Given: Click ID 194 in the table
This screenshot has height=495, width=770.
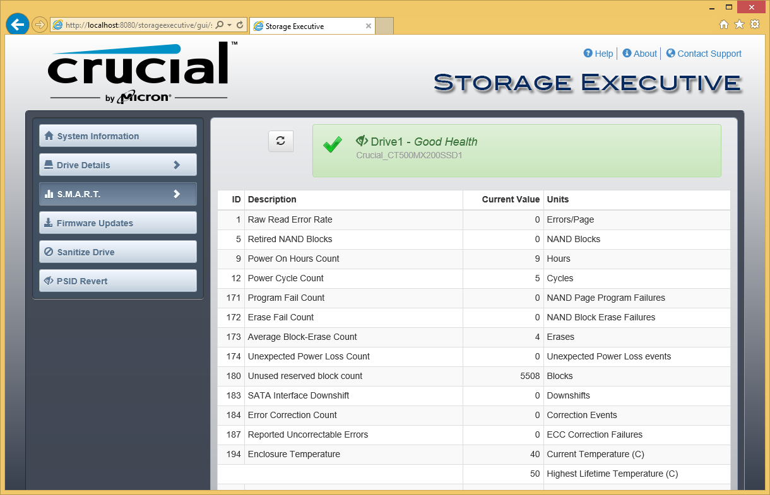Looking at the screenshot, I should tap(234, 454).
